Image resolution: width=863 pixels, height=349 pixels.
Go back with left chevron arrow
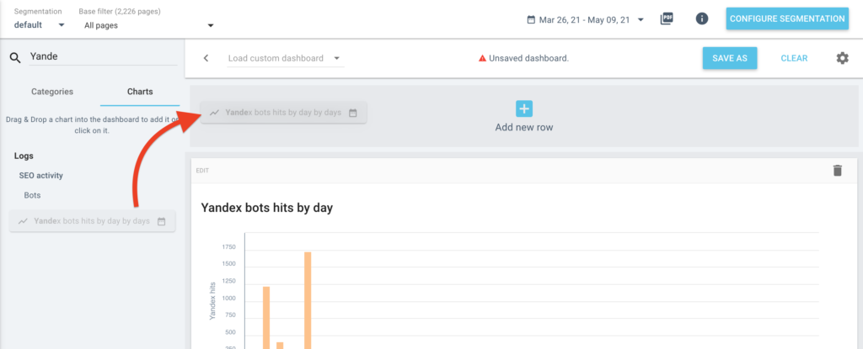[206, 58]
